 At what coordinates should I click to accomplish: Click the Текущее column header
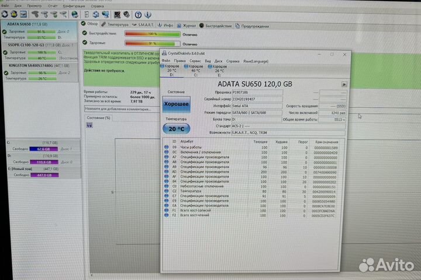pyautogui.click(x=260, y=142)
